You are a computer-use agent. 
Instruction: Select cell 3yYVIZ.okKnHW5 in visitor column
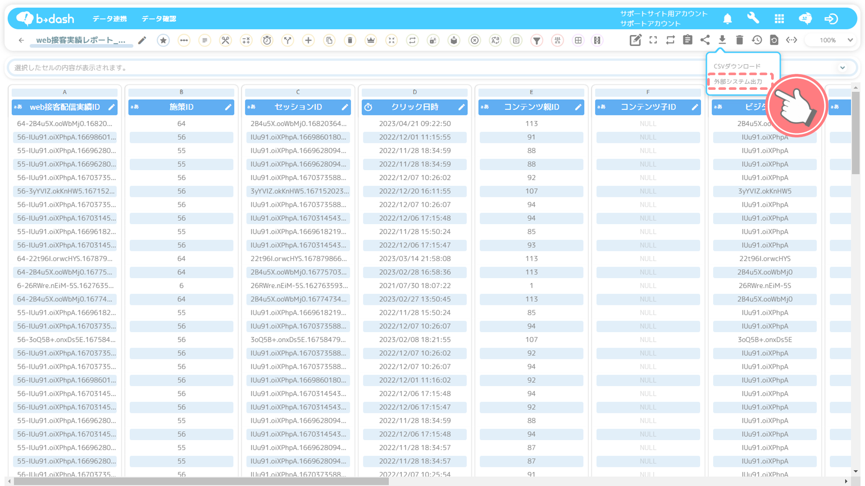765,191
